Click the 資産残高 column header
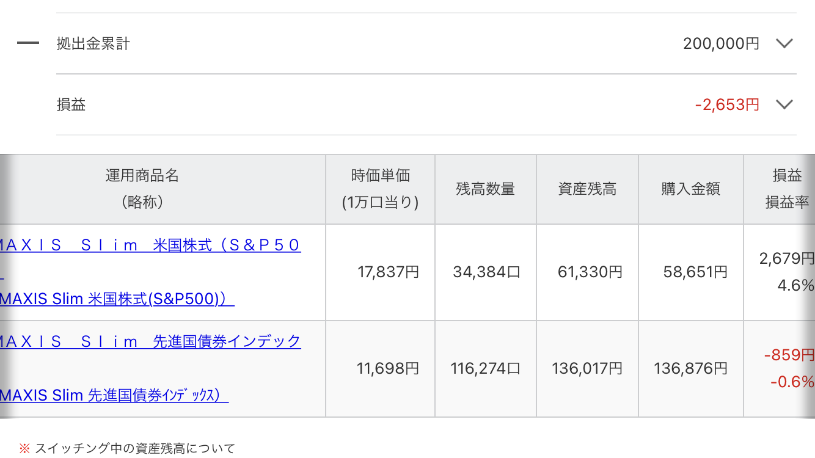Screen dimensions: 815x458 coord(587,189)
